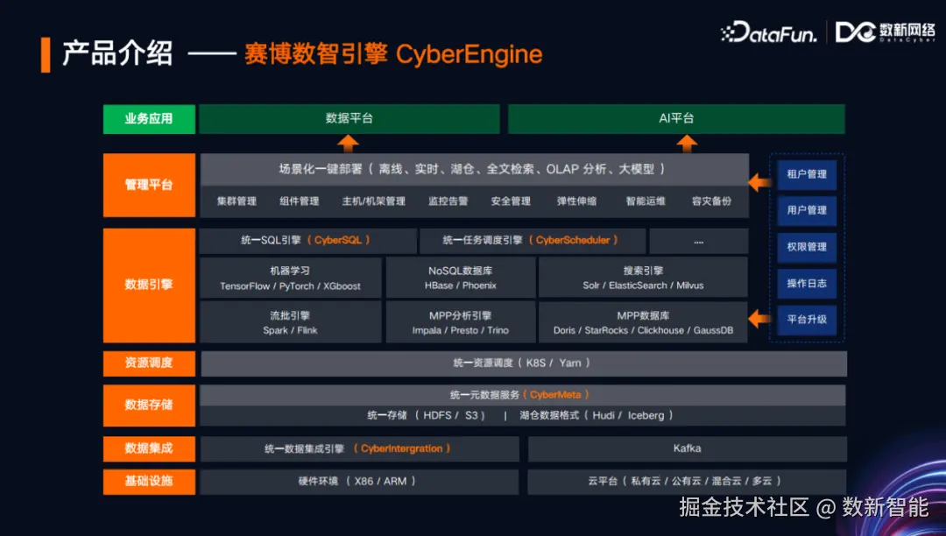Click the ellipsis block beside CyberScheduler
The width and height of the screenshot is (946, 536).
699,241
